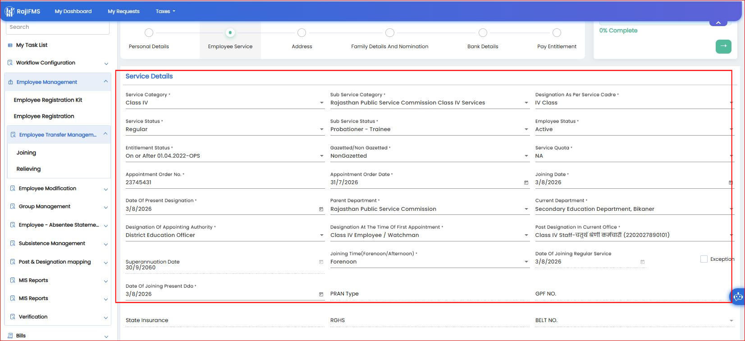745x341 pixels.
Task: Switch to the Employee Service step tab
Action: coord(230,40)
